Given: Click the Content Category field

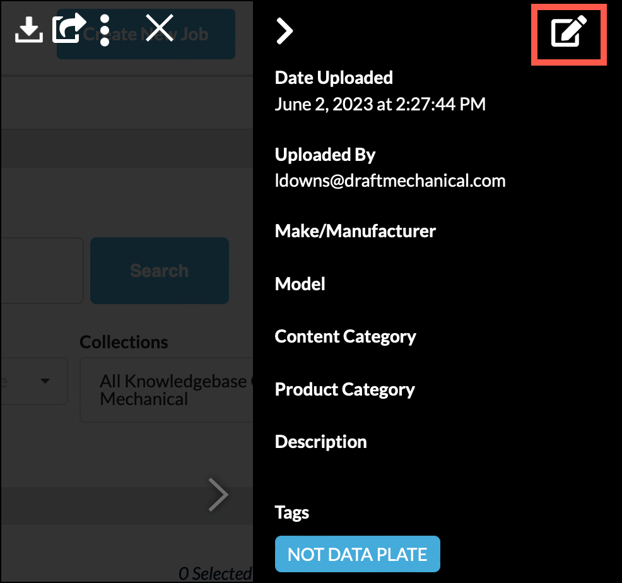Looking at the screenshot, I should coord(345,336).
